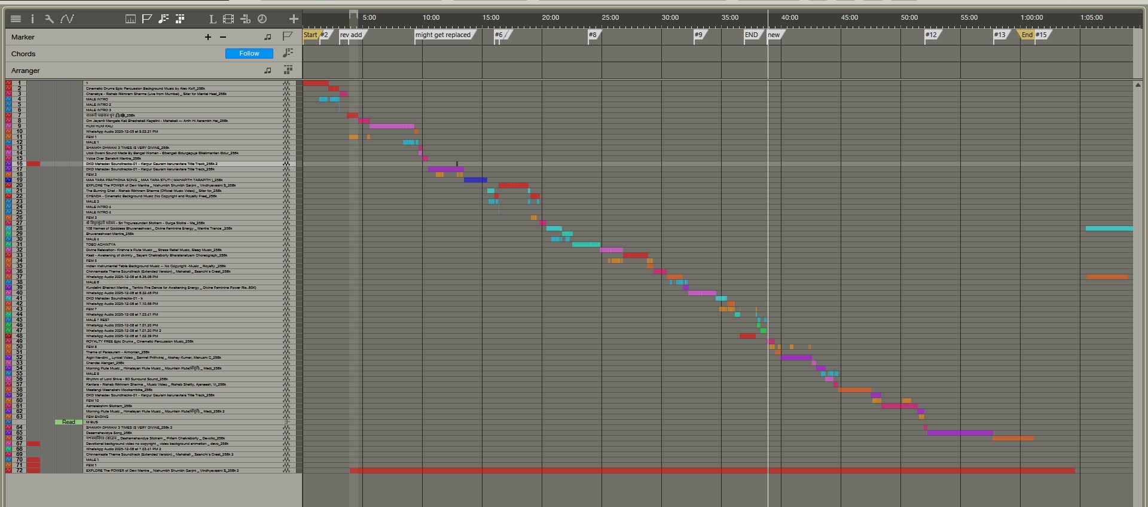Click the waveform icon on HUM HUM KALI row
1148x507 pixels.
pyautogui.click(x=286, y=126)
